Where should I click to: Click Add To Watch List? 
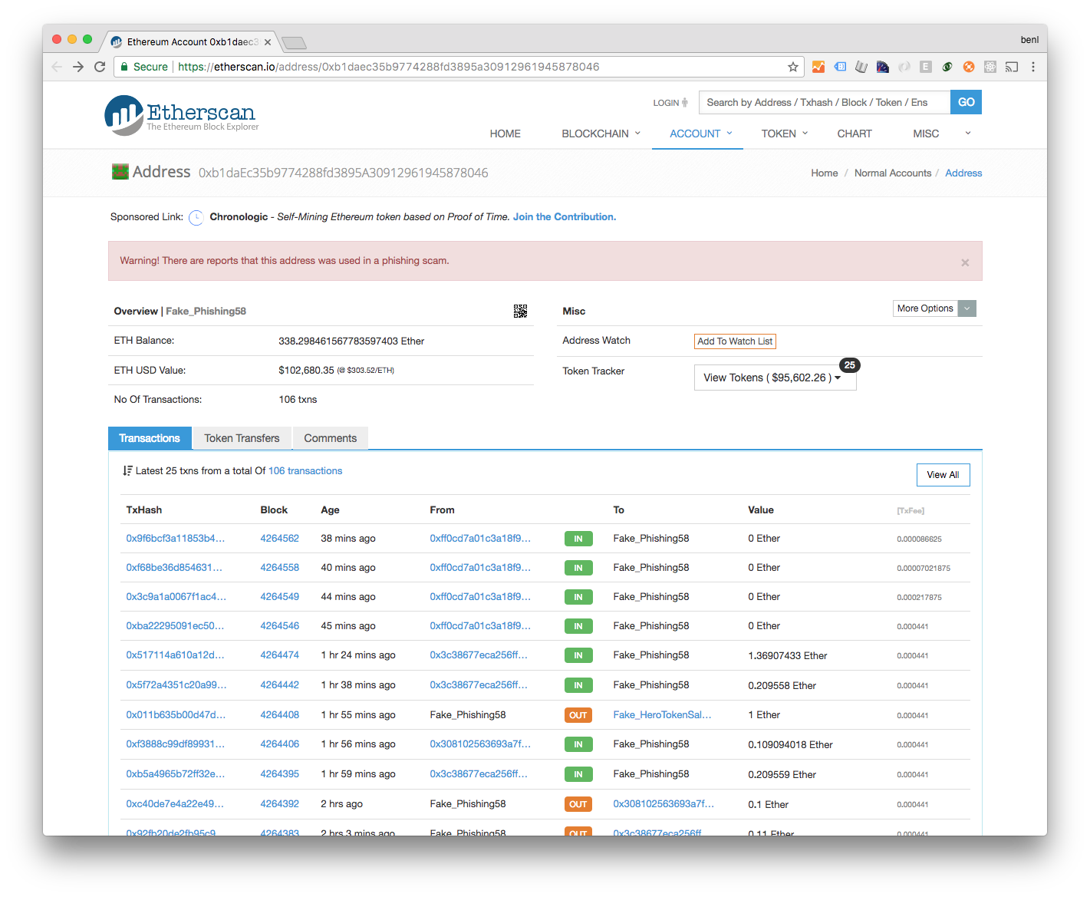(x=735, y=341)
